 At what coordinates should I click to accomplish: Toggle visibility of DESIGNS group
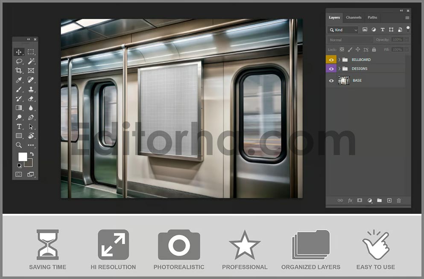(331, 69)
